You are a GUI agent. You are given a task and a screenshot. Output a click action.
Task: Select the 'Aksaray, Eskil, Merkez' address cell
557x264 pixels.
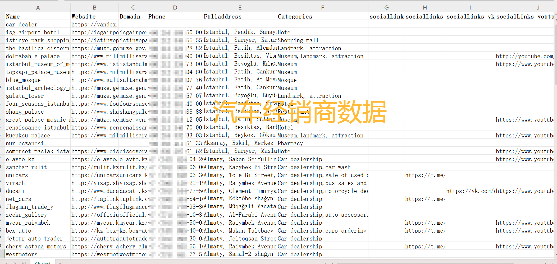[240, 143]
